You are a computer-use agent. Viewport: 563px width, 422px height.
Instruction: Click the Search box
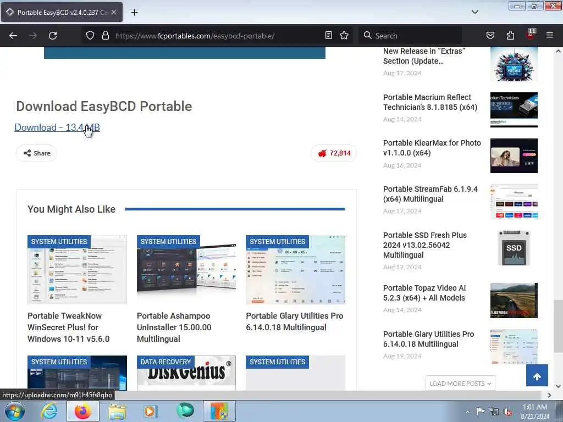410,36
